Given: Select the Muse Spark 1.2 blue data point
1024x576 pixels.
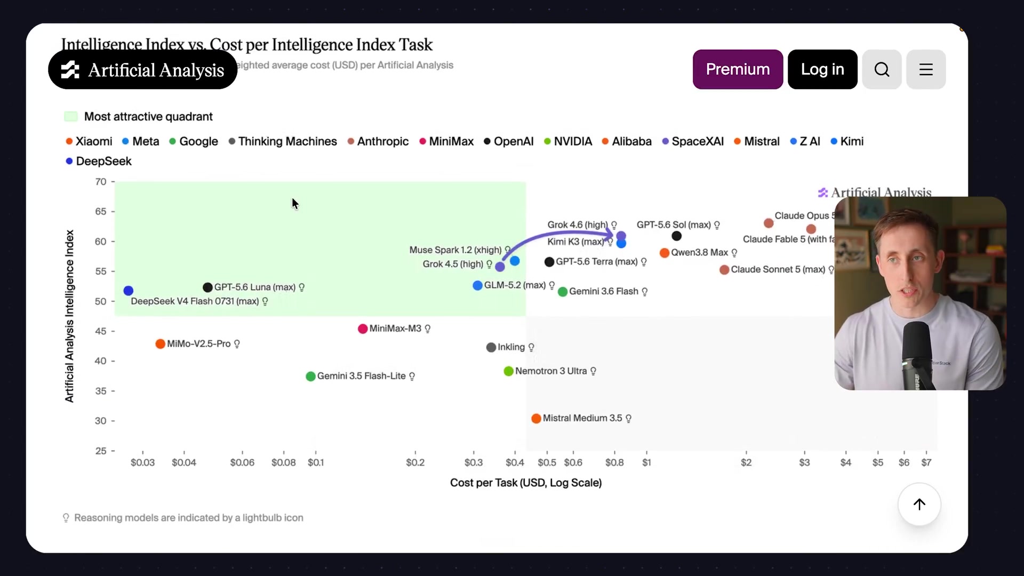Looking at the screenshot, I should click(x=515, y=261).
